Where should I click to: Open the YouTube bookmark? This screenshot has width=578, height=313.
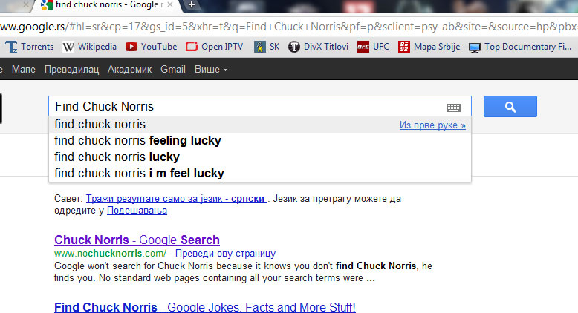pos(151,47)
